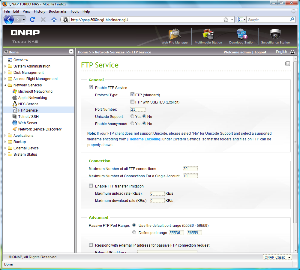Enable FTP with SSL/TLS (Explicit)
This screenshot has width=300, height=270.
132,102
